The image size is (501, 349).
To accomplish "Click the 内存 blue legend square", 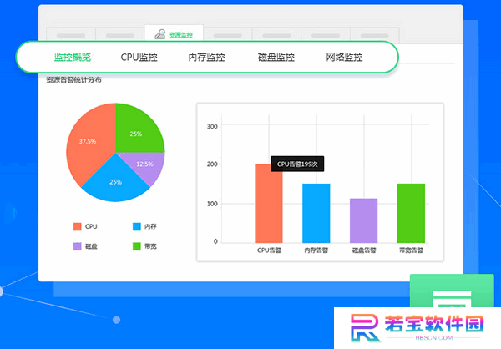I will click(x=137, y=226).
